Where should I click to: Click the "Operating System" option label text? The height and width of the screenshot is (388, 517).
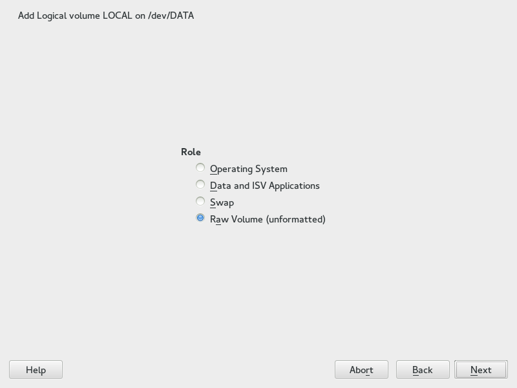tap(249, 169)
